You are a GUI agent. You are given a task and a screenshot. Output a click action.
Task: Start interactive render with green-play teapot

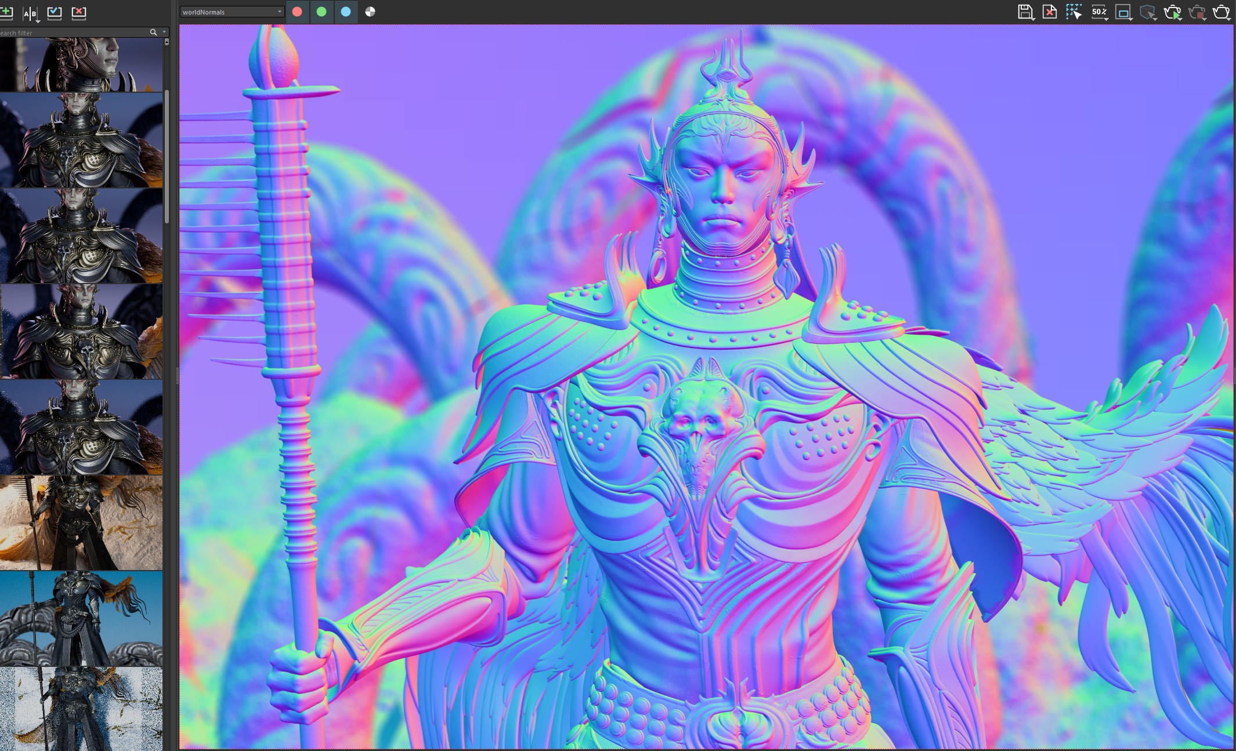[1172, 12]
